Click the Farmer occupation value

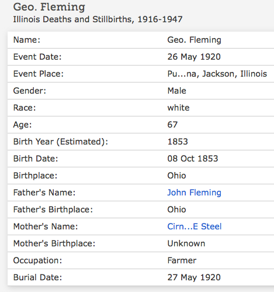click(x=182, y=260)
